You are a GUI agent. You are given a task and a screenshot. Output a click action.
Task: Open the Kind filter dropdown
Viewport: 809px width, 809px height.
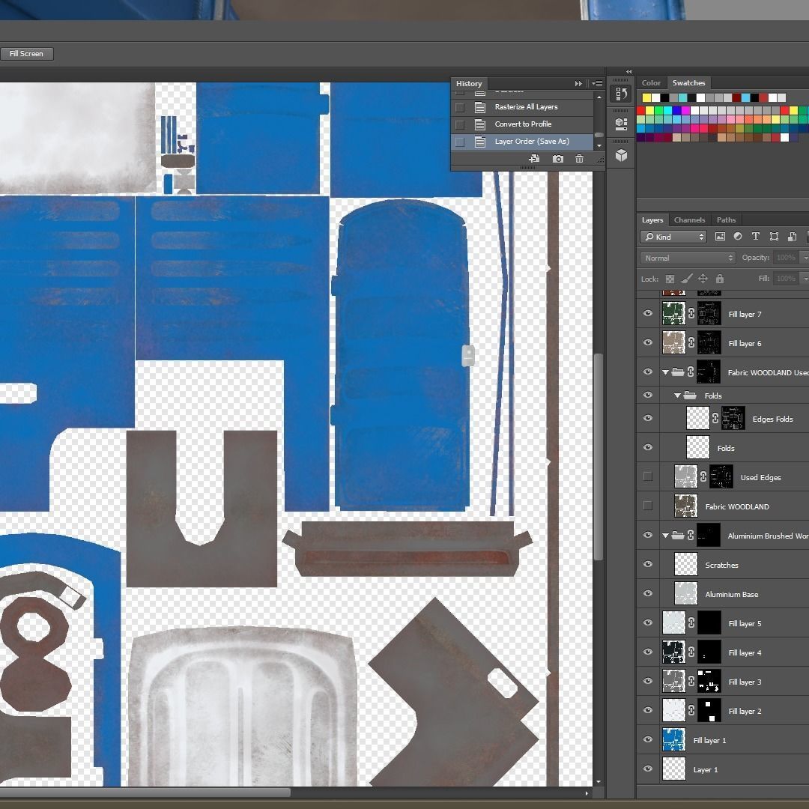[x=673, y=237]
